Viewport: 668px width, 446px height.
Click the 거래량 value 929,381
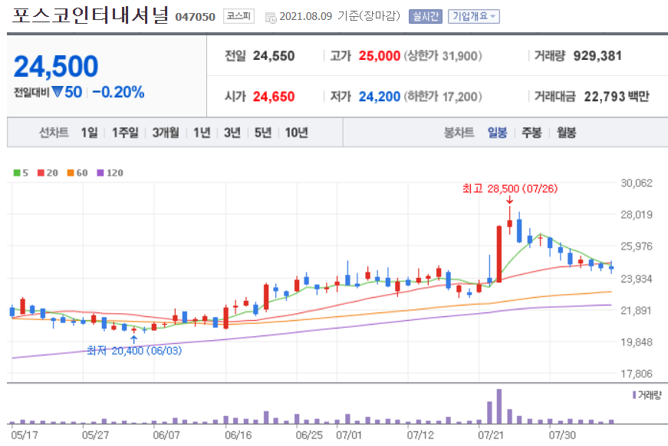pos(597,56)
